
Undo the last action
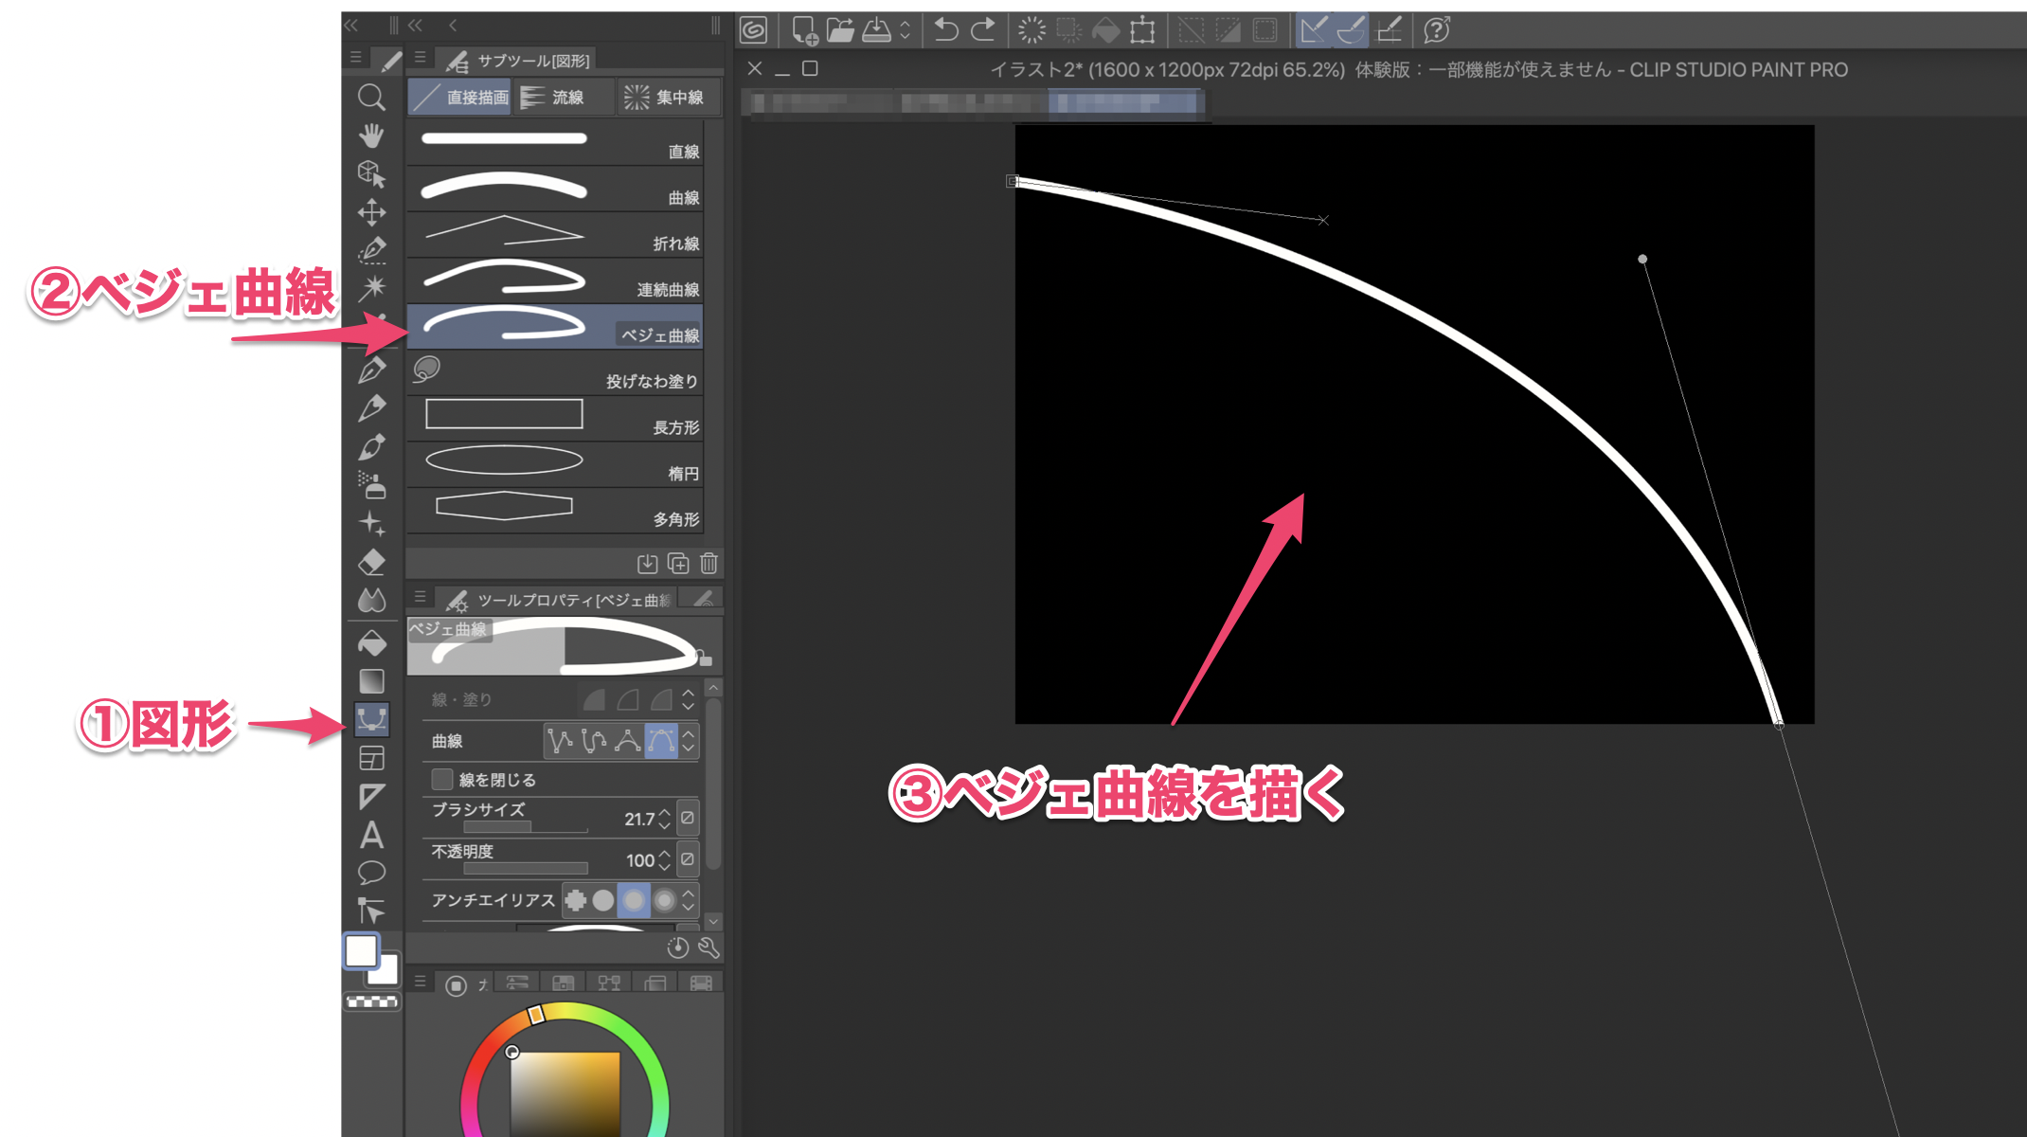tap(945, 30)
